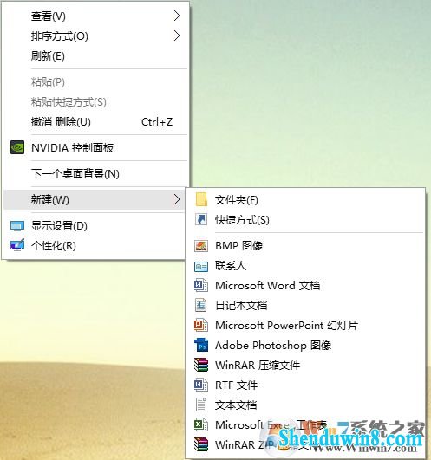
Task: Click the Microsoft PowerPoint 幻灯片 icon
Action: coord(201,325)
